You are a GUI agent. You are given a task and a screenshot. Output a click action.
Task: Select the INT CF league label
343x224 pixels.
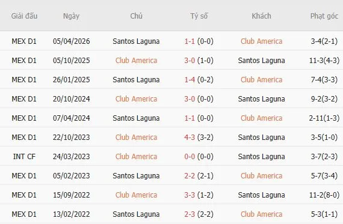pos(24,157)
